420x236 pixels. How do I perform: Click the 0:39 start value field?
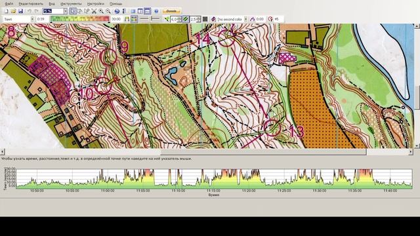pyautogui.click(x=42, y=19)
